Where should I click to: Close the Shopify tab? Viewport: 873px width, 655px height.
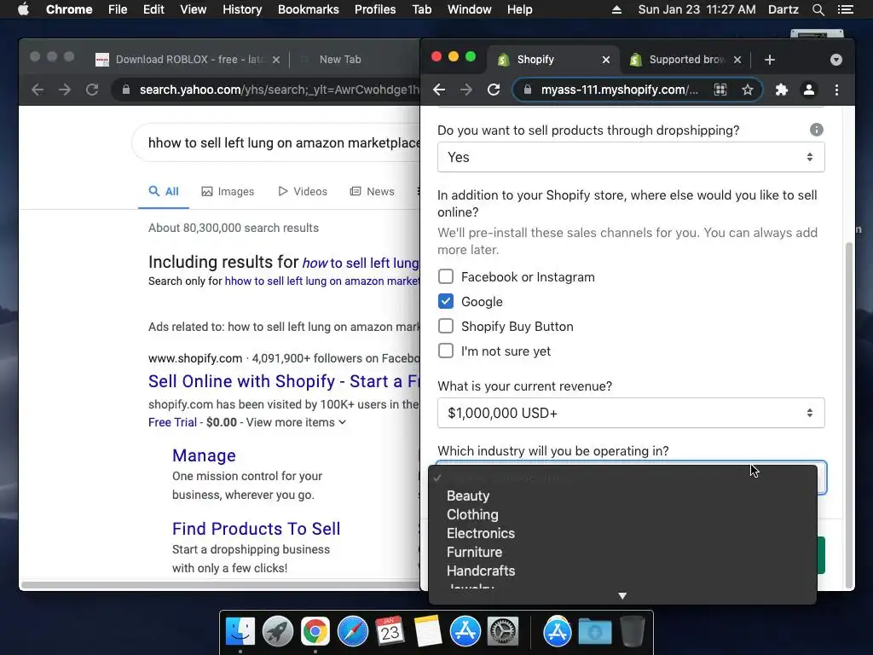(606, 60)
